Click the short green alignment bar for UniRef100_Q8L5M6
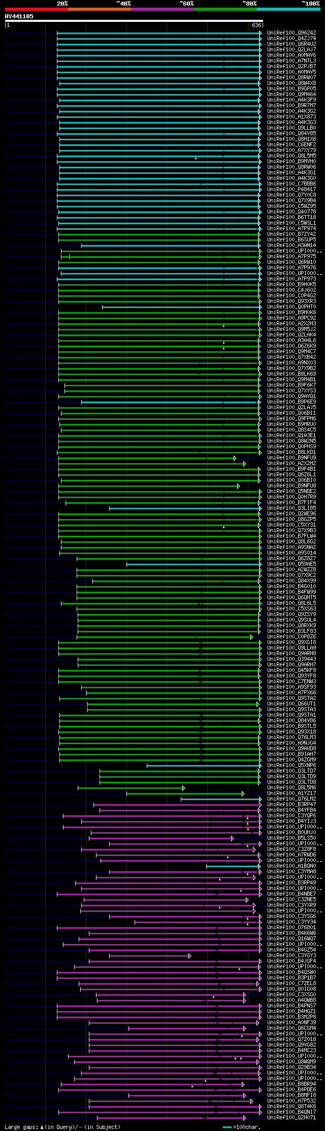Viewport: 325px width, 1131px height. pyautogui.click(x=132, y=788)
